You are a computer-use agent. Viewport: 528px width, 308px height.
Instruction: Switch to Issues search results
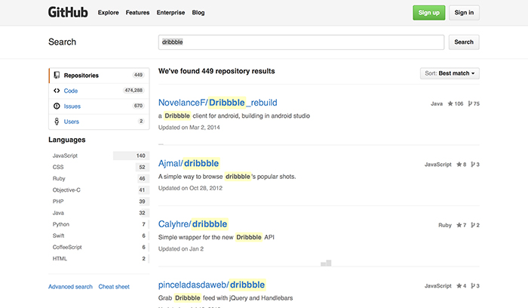[x=99, y=106]
